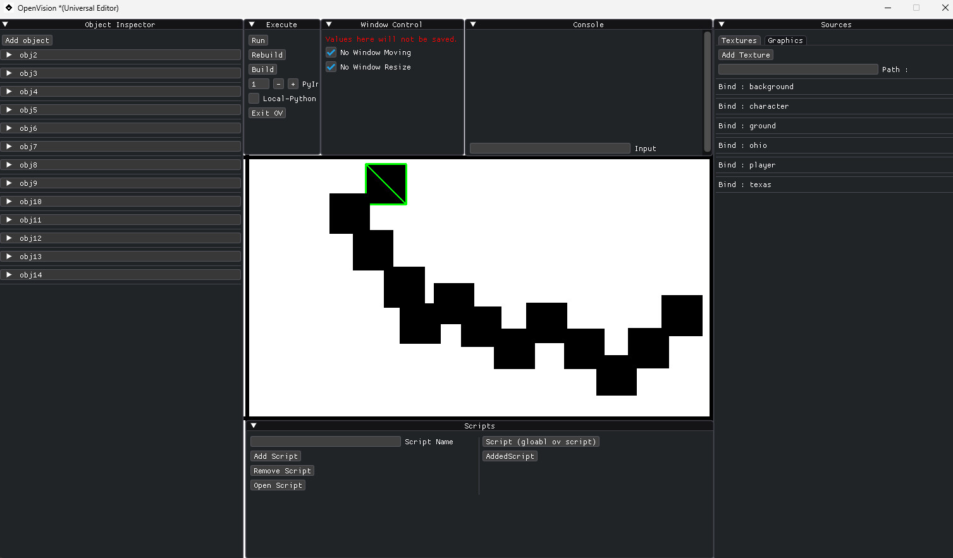Select the Textures tab
Image resolution: width=953 pixels, height=558 pixels.
(739, 40)
